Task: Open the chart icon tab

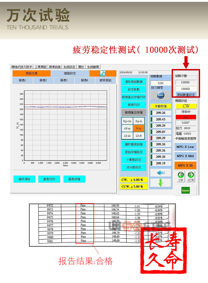Action: coord(103,73)
